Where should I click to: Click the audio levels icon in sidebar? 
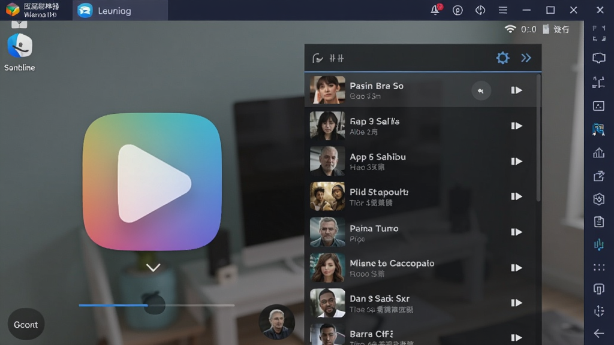(x=599, y=245)
